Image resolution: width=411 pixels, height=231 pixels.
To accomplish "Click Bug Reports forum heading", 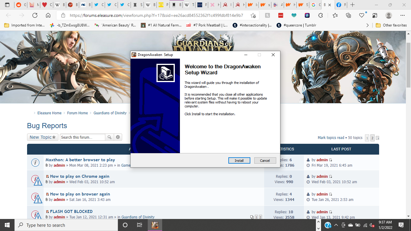I will tap(47, 126).
